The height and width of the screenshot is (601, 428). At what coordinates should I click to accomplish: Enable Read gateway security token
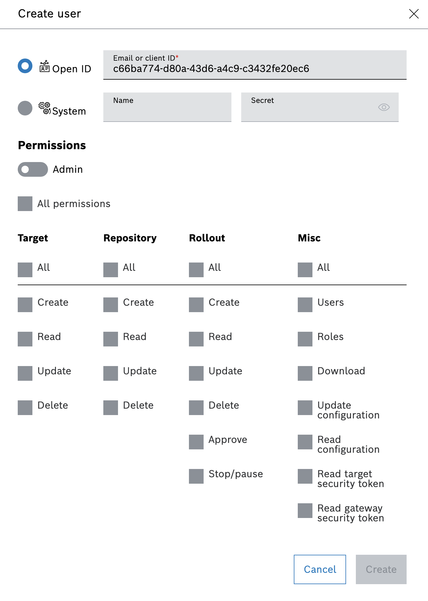tap(305, 511)
